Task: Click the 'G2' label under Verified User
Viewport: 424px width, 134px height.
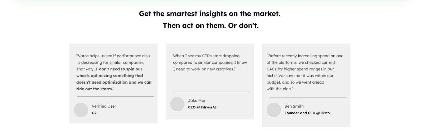Action: click(94, 113)
